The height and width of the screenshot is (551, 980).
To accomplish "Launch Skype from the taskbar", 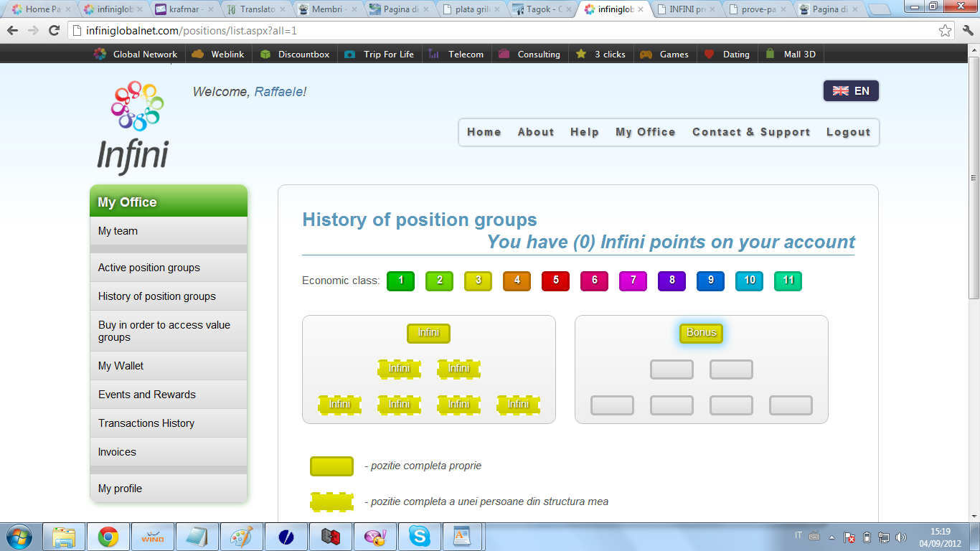I will (x=420, y=536).
